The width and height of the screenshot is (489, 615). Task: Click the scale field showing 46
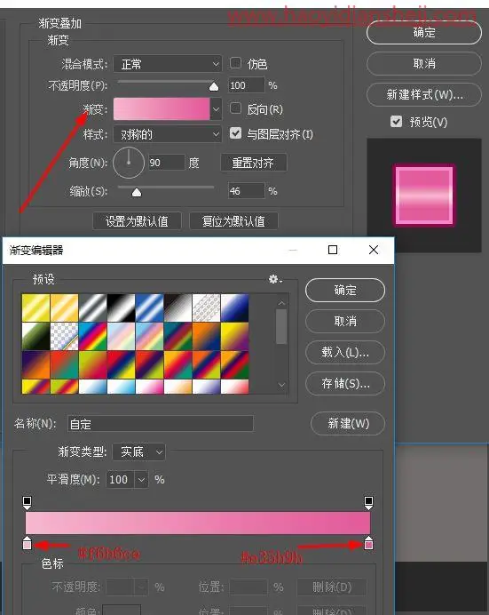tap(246, 191)
